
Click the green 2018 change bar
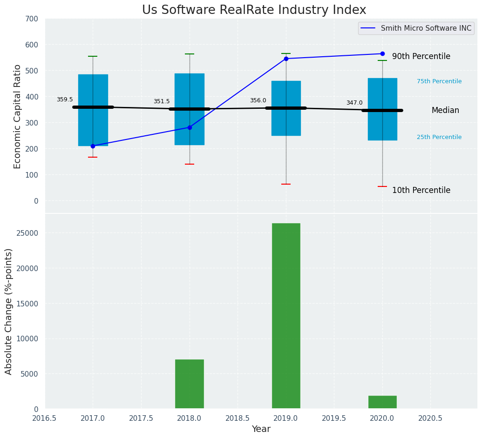190,384
